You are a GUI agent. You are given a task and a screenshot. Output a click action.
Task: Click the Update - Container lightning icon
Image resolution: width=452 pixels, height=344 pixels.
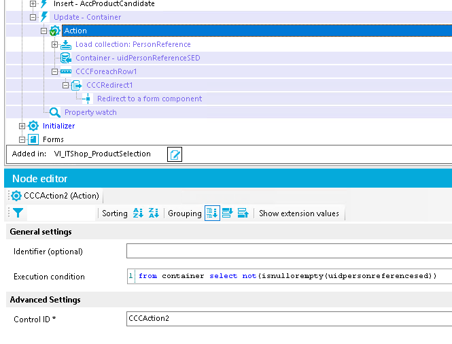[x=44, y=17]
